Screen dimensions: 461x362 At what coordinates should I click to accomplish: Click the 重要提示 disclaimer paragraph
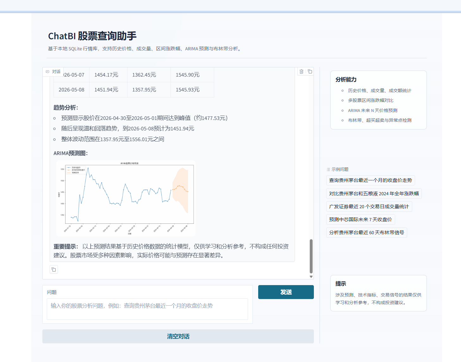coord(171,251)
